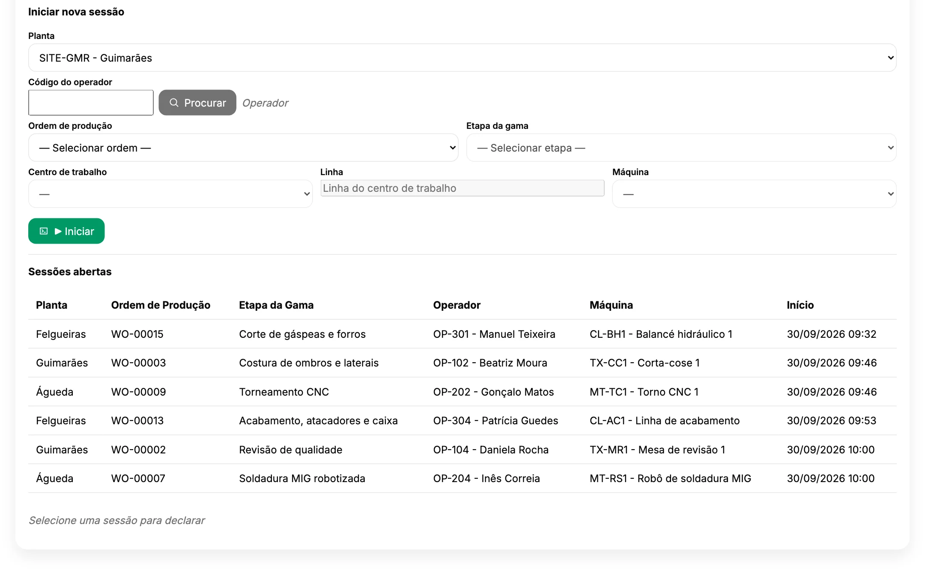Click the Soldadura MIG robotizada cell
The height and width of the screenshot is (578, 925).
(x=302, y=478)
